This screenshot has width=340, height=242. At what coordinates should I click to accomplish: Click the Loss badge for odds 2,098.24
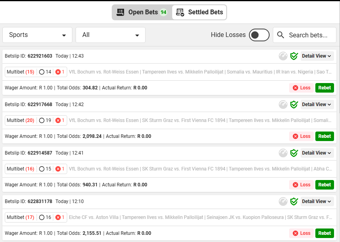[x=301, y=136]
